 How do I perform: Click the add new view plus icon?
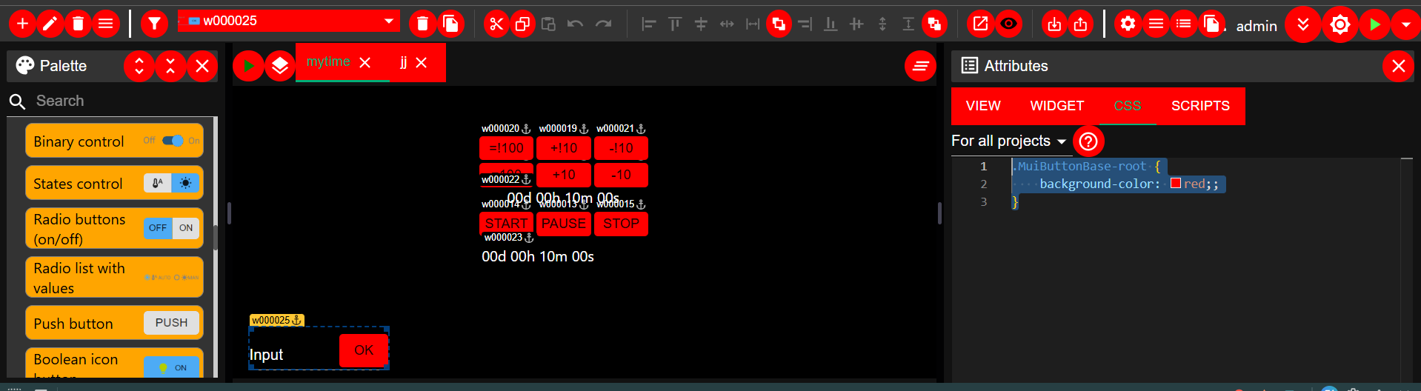coord(22,24)
